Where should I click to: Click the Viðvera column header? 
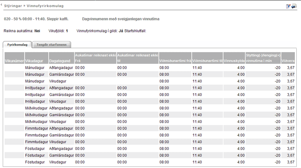point(288,58)
